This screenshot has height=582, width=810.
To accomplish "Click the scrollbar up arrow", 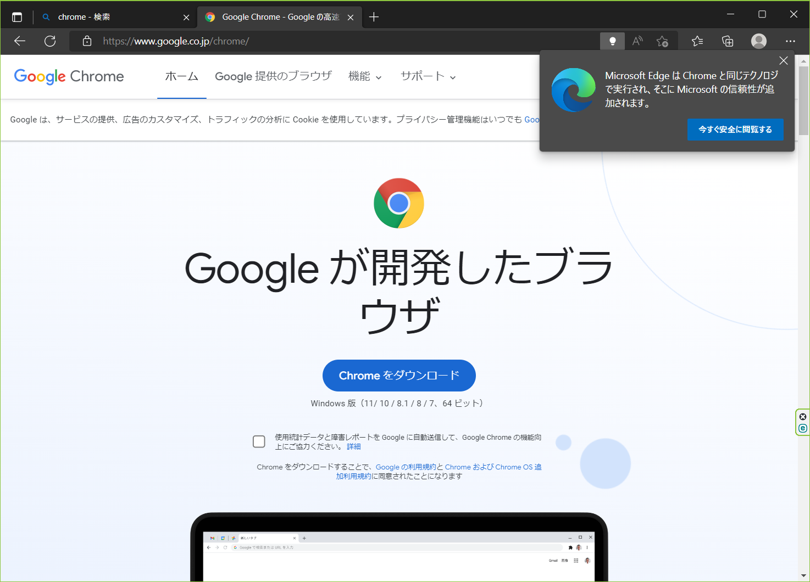I will (x=804, y=60).
